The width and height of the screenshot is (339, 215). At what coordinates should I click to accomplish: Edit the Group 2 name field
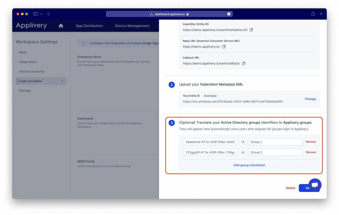tap(275, 152)
